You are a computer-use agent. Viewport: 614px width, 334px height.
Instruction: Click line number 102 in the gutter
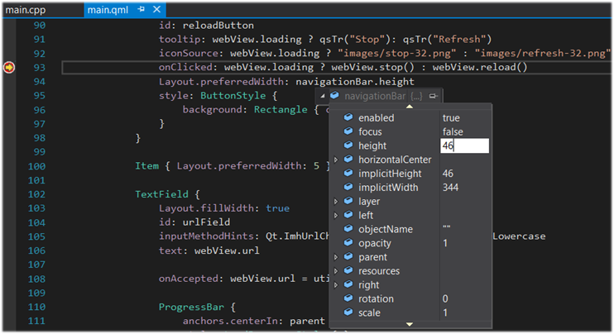click(x=36, y=194)
